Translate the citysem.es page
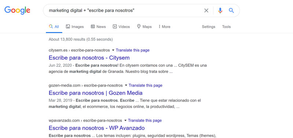293x138 pixels. click(133, 50)
